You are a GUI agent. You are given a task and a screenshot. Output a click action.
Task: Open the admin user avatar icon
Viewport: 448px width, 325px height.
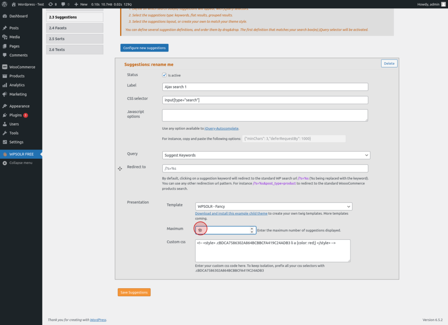(444, 4)
